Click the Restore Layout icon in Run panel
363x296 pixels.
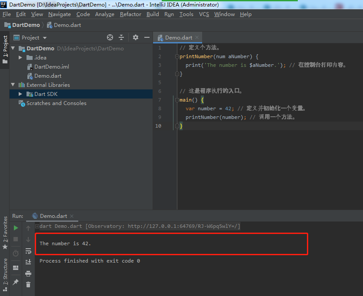click(x=16, y=268)
